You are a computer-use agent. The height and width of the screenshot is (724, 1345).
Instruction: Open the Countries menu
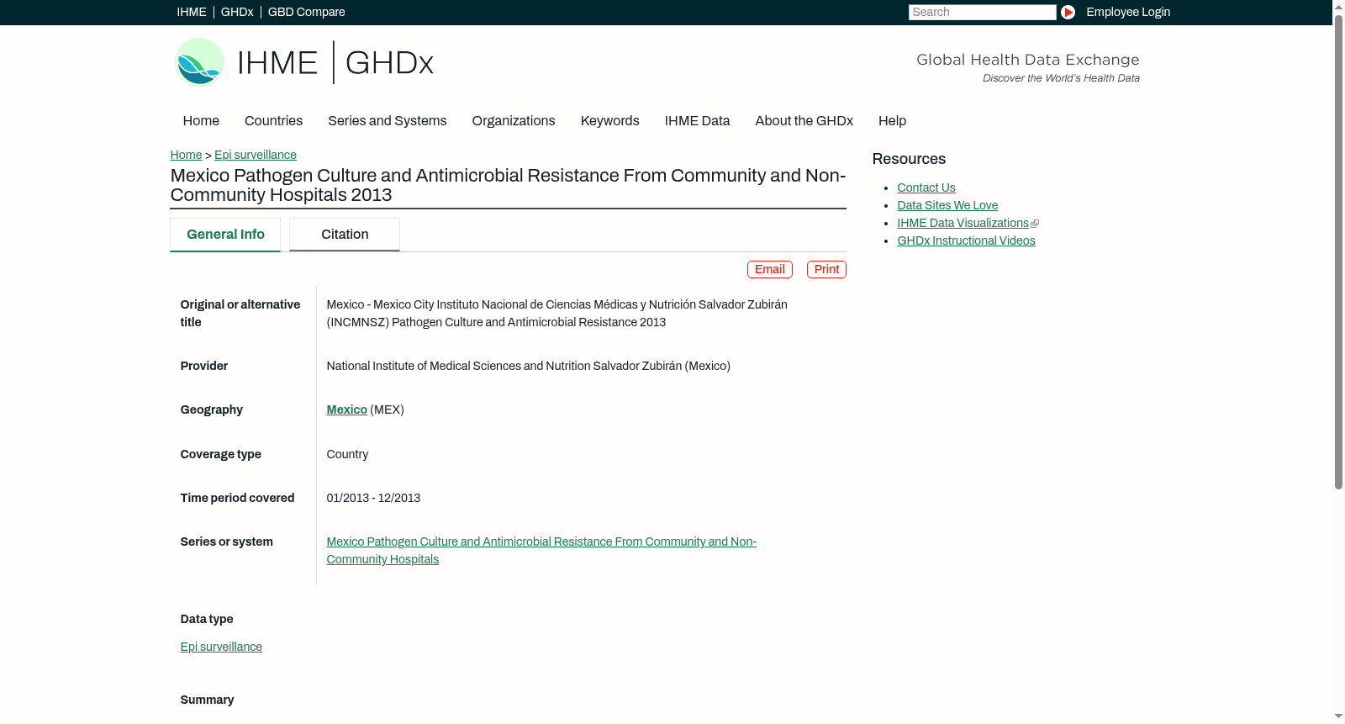pyautogui.click(x=273, y=121)
